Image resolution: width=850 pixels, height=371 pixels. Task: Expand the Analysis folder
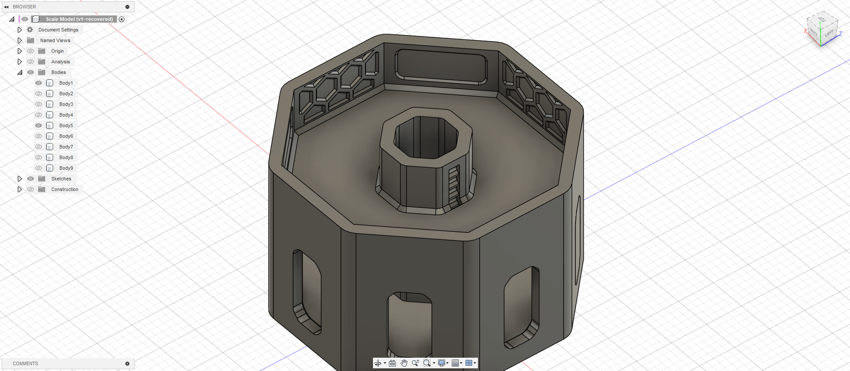(x=19, y=62)
